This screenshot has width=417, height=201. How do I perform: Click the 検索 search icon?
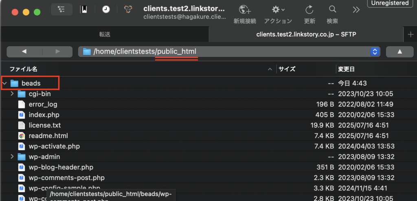[332, 10]
